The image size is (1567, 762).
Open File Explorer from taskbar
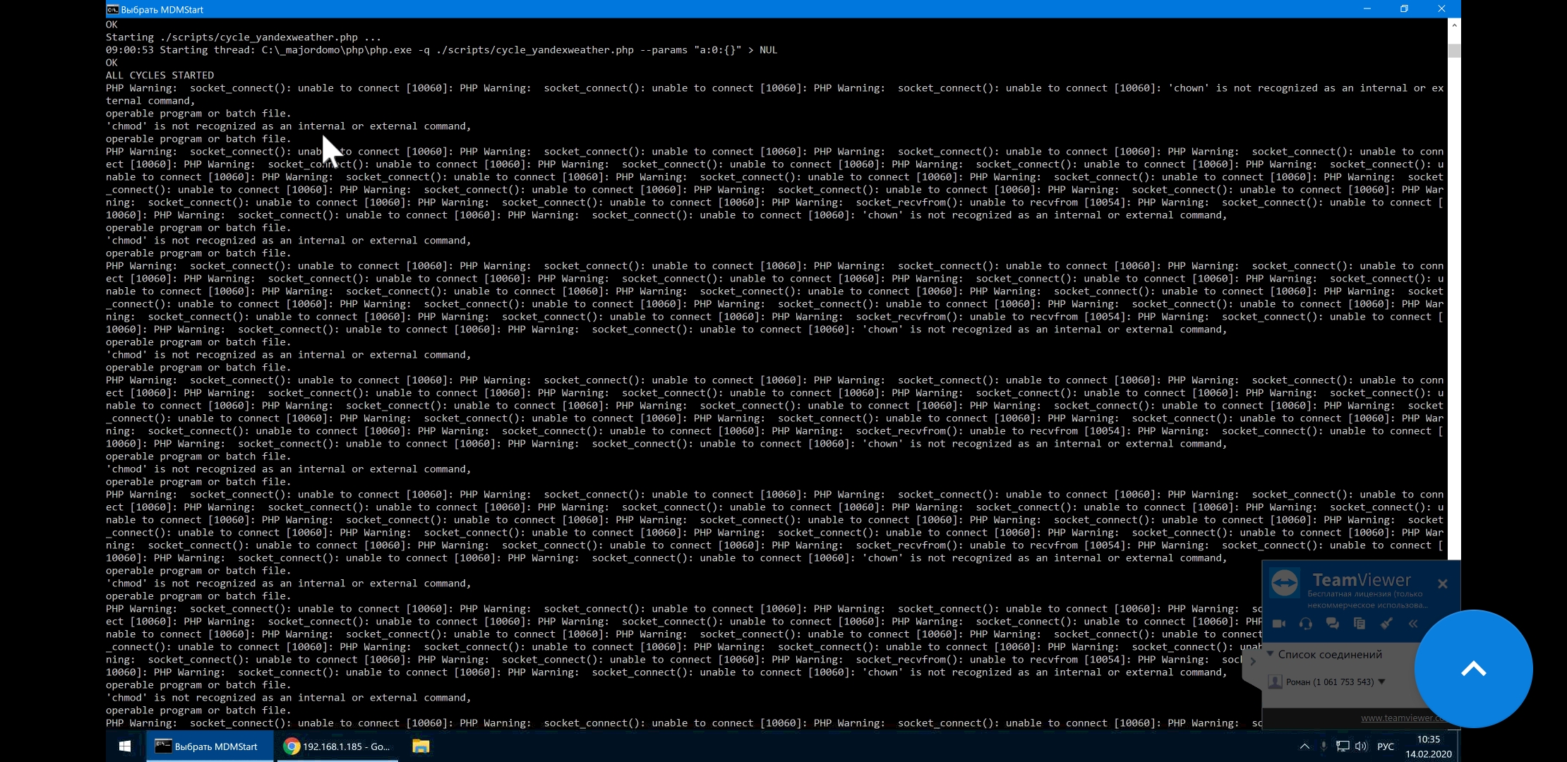421,746
